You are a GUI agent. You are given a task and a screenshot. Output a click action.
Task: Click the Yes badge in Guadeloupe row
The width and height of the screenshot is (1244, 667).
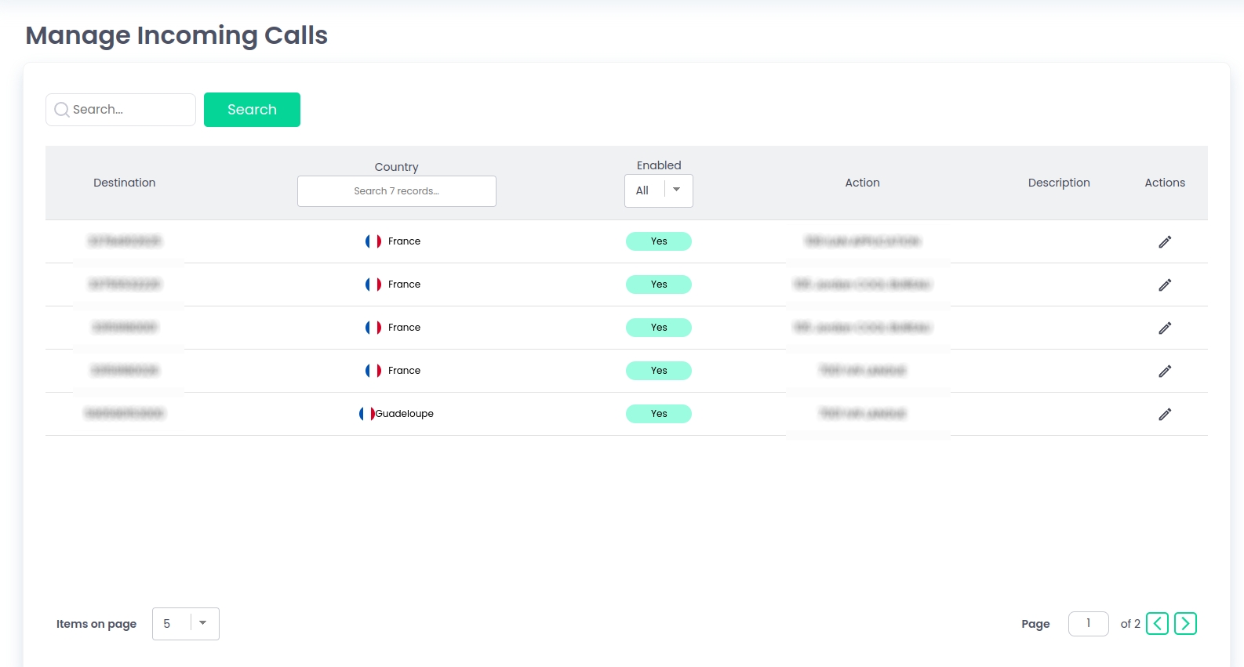pyautogui.click(x=659, y=414)
